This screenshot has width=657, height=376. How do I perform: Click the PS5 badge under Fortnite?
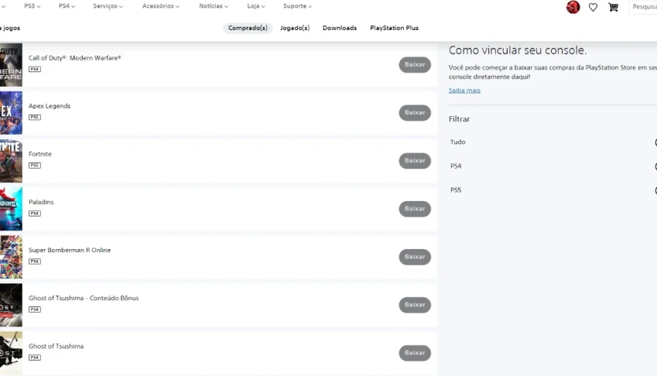tap(35, 166)
